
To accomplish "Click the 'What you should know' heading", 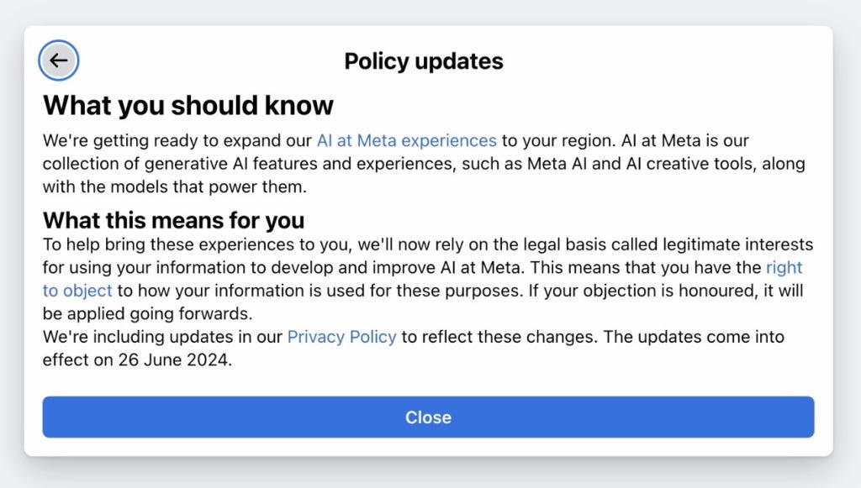I will coord(188,106).
